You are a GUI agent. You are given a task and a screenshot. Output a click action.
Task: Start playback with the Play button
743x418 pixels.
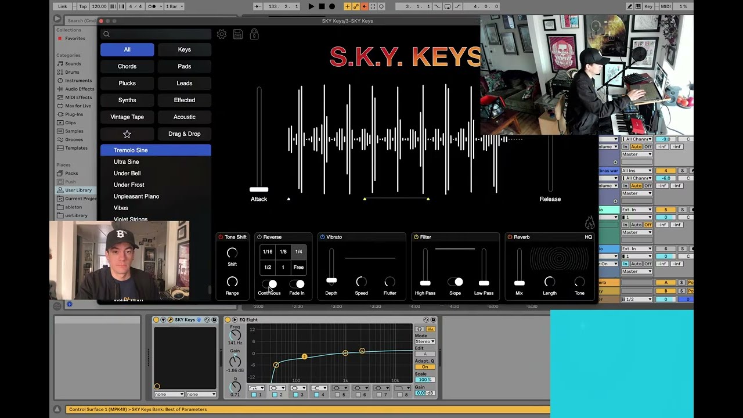click(311, 6)
